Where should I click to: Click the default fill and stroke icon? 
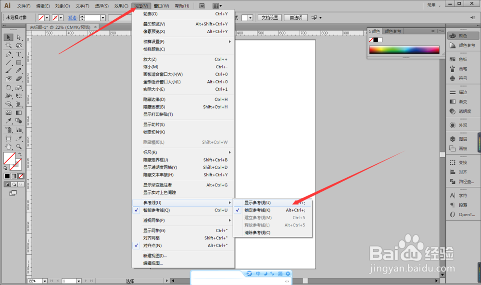pyautogui.click(x=5, y=168)
